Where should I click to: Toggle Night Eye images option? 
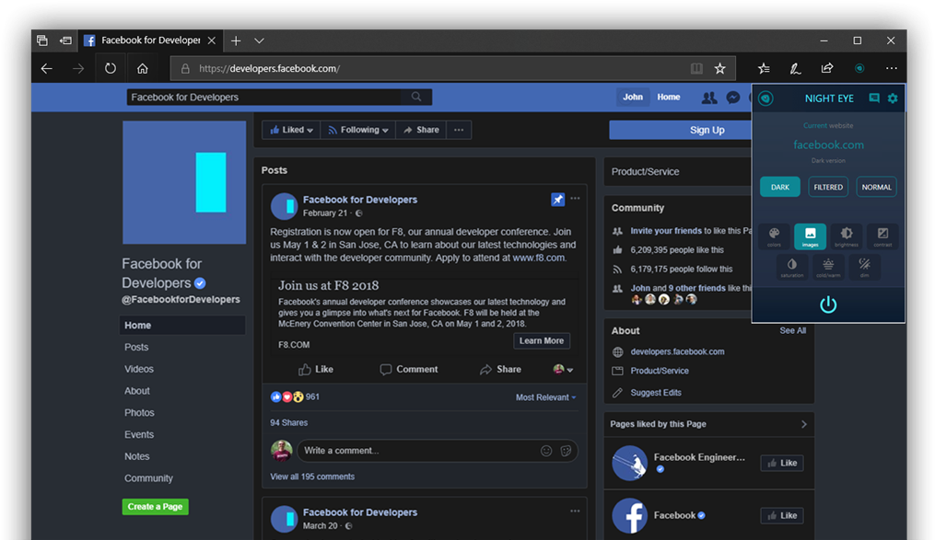[x=810, y=236]
